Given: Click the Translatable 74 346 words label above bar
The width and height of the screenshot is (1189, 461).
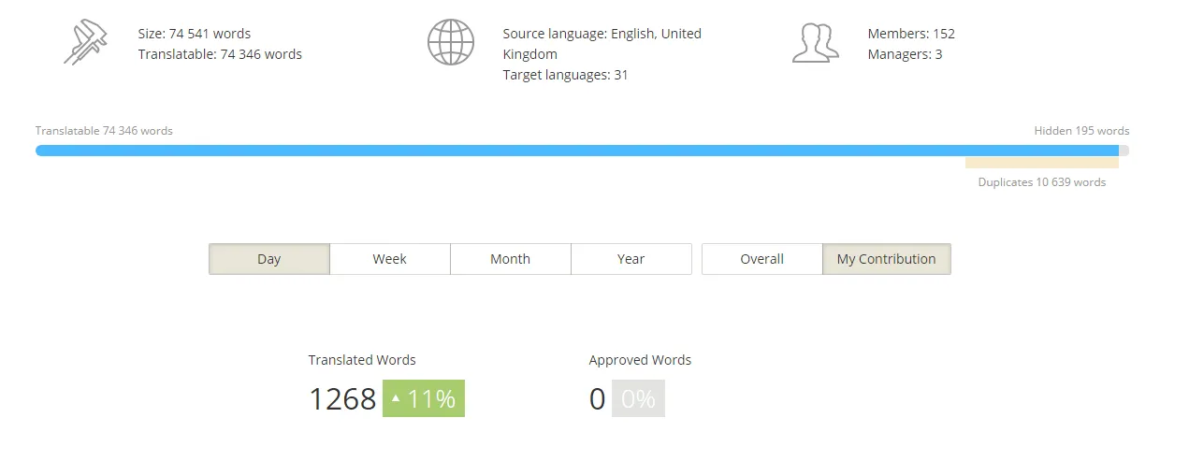Looking at the screenshot, I should [104, 131].
